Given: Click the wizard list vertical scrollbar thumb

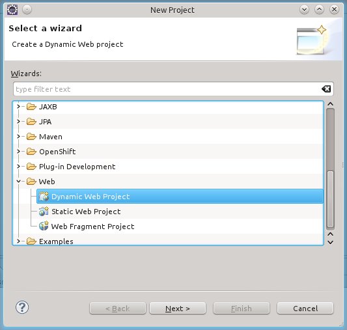Looking at the screenshot, I should 331,199.
